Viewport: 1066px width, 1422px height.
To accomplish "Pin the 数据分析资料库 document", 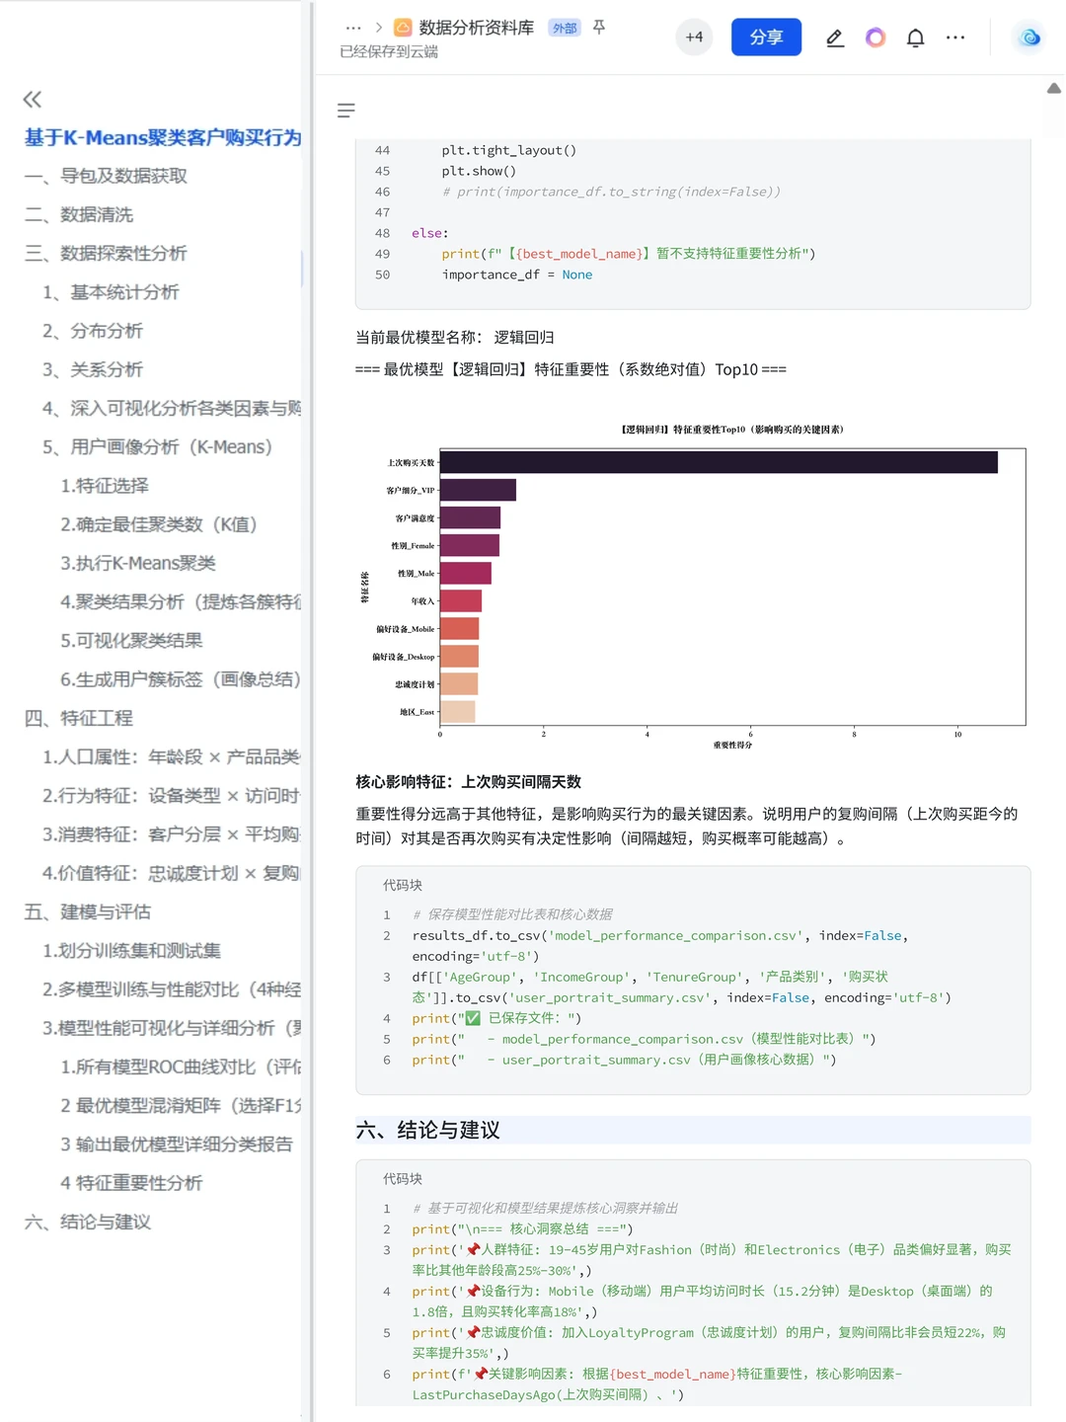I will (599, 28).
